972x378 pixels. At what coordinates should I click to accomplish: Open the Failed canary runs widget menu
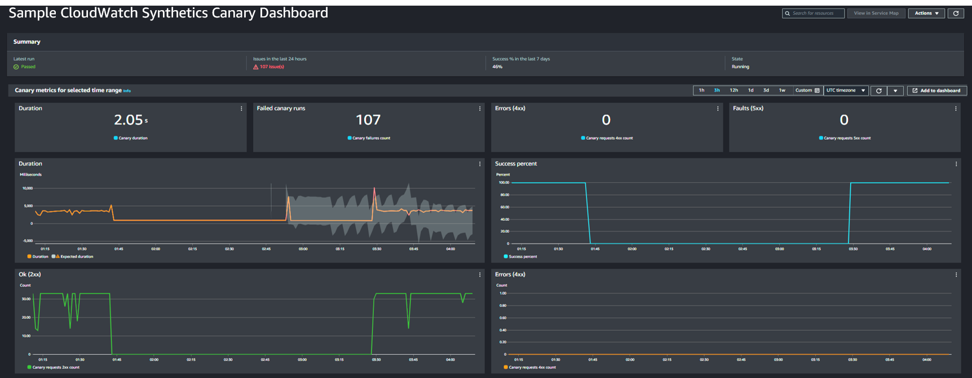click(x=480, y=109)
